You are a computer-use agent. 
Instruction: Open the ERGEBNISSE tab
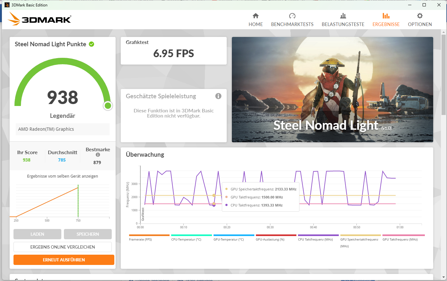point(386,20)
